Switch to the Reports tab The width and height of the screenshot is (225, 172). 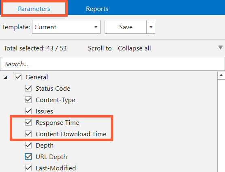coord(97,9)
